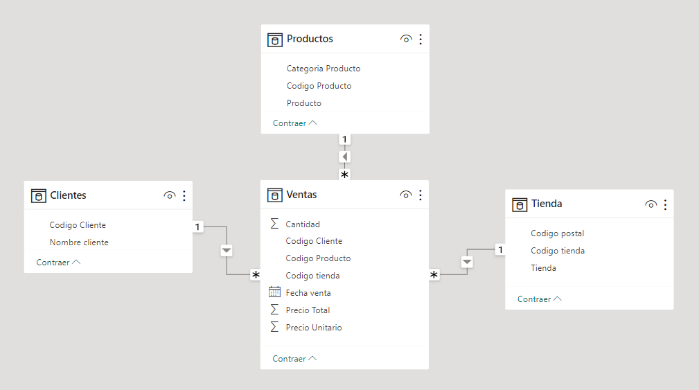Toggle visibility of Clientes table
Image resolution: width=699 pixels, height=390 pixels.
170,196
